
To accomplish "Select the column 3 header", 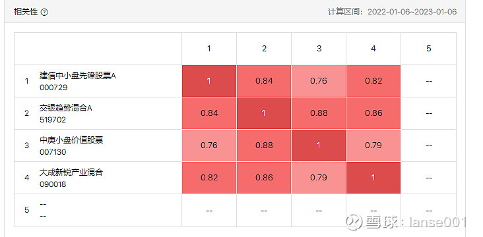I will coord(319,49).
